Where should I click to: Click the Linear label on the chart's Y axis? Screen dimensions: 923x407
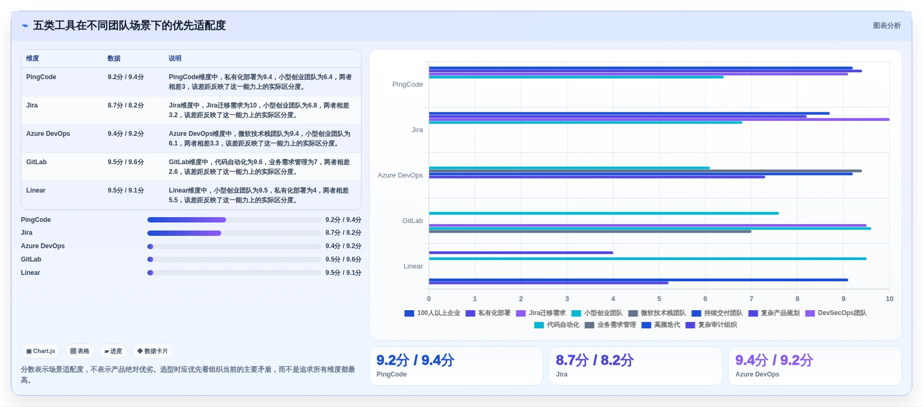413,266
